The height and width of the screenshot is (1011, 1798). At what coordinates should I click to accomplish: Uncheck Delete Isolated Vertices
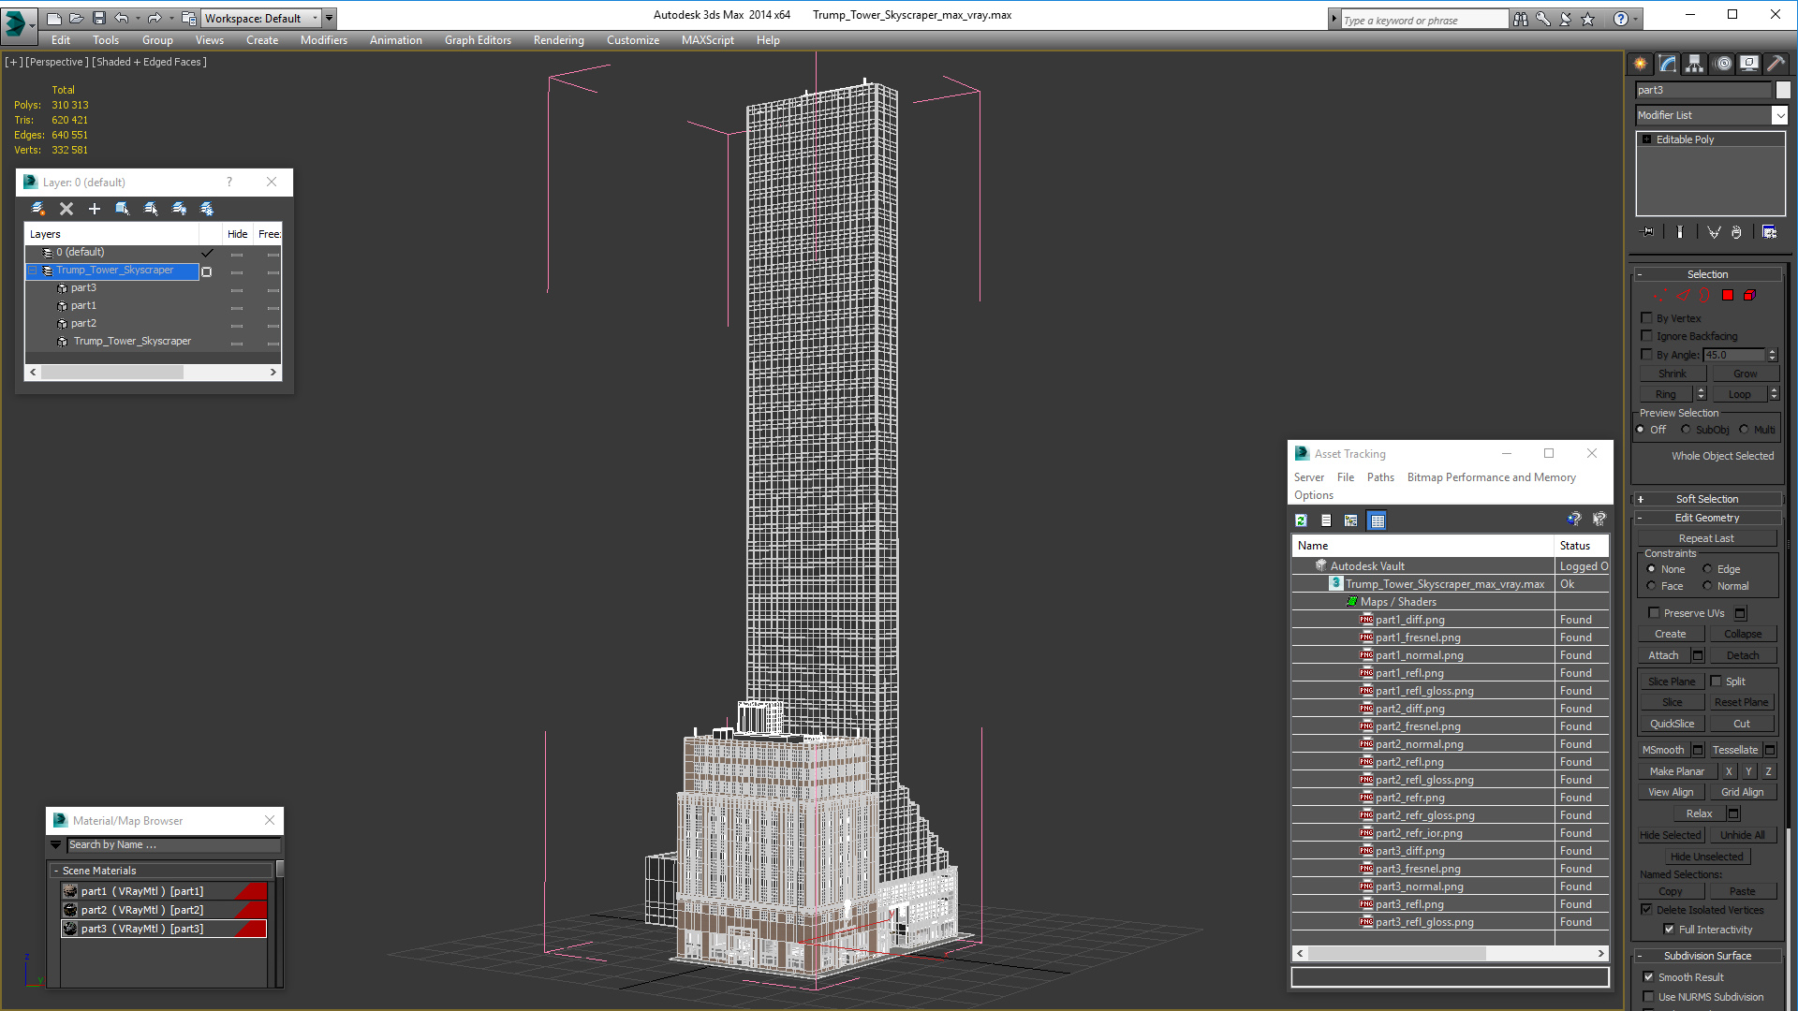click(x=1646, y=910)
